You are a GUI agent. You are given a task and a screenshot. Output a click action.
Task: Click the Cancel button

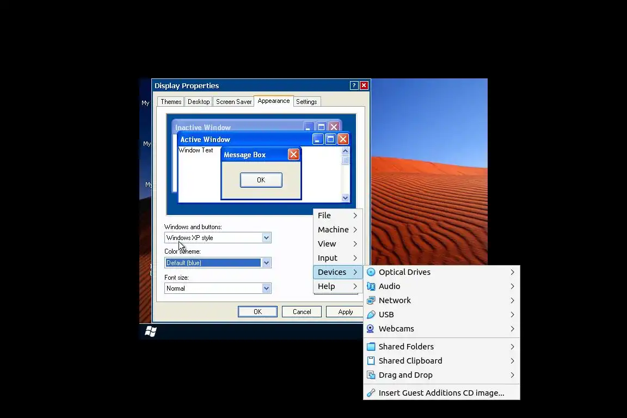point(302,312)
